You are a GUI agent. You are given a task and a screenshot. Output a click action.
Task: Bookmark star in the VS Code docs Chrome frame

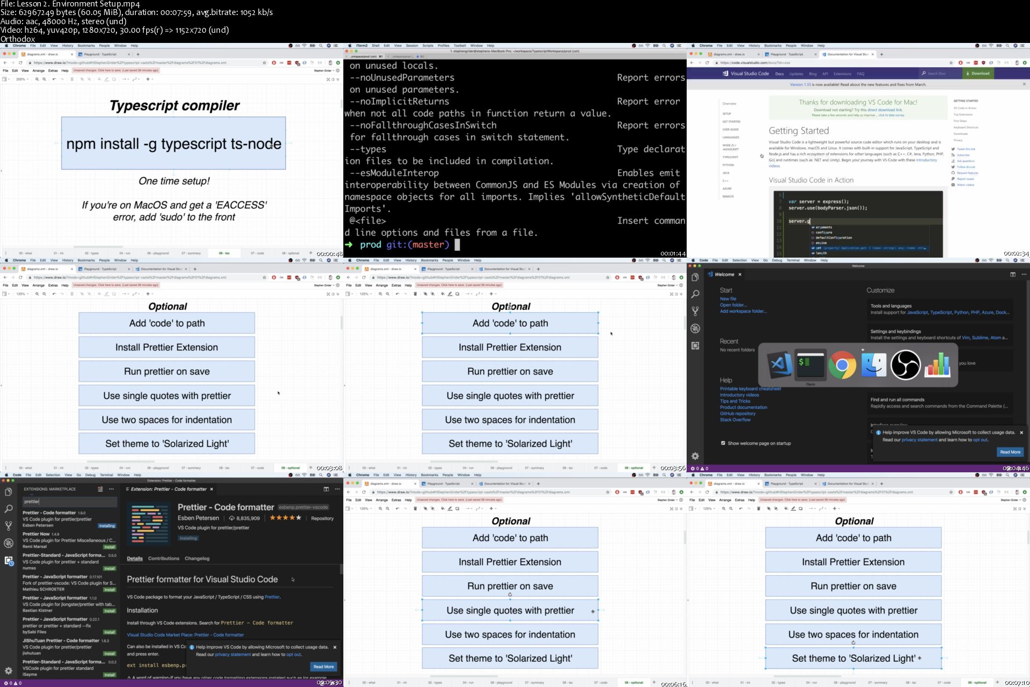coord(951,63)
